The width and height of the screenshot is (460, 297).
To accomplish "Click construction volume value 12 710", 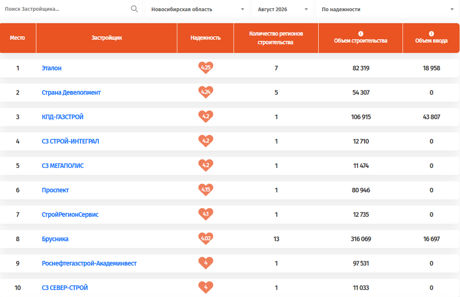I will tap(361, 141).
